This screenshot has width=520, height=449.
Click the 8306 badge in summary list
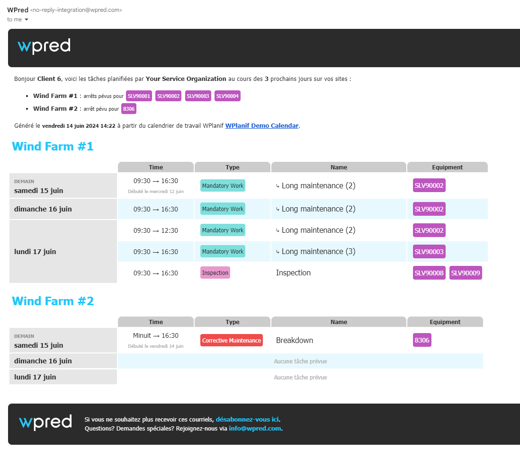(129, 109)
